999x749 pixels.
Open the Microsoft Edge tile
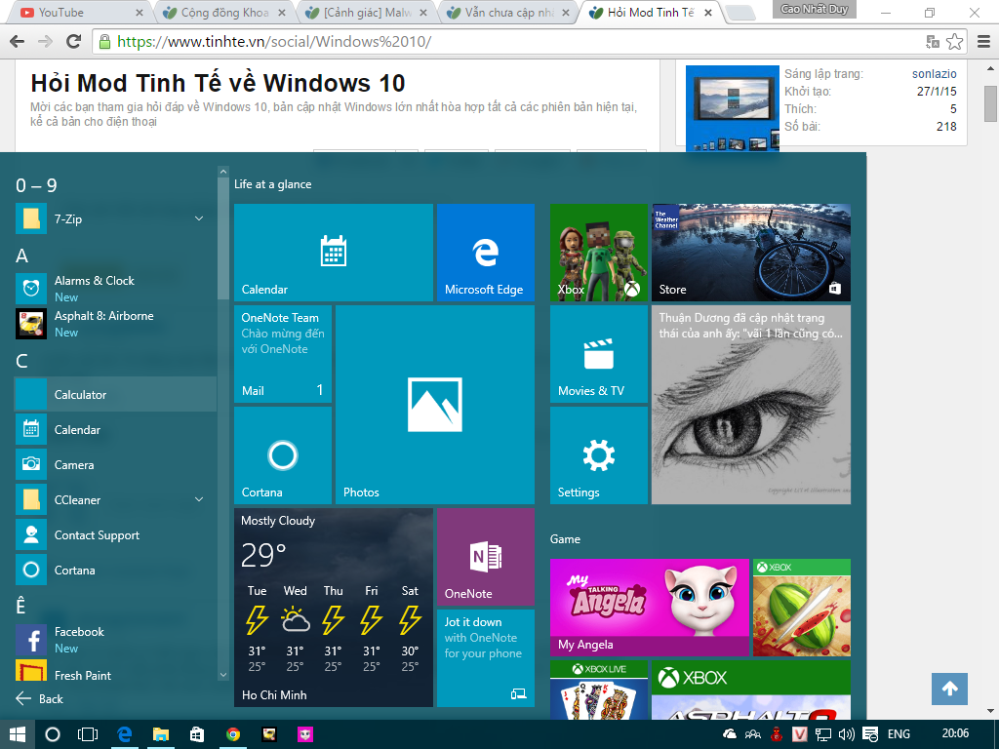(485, 253)
